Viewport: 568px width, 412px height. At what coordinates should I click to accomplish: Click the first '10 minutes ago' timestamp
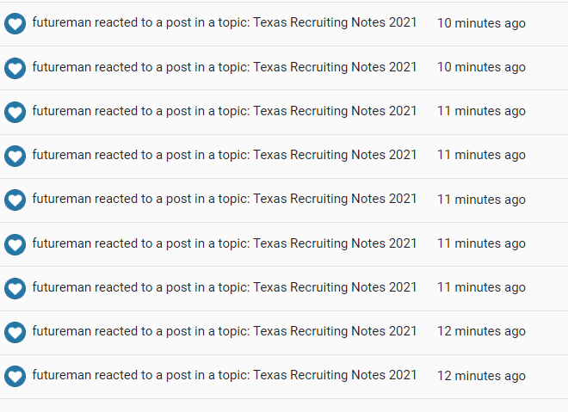(x=481, y=23)
